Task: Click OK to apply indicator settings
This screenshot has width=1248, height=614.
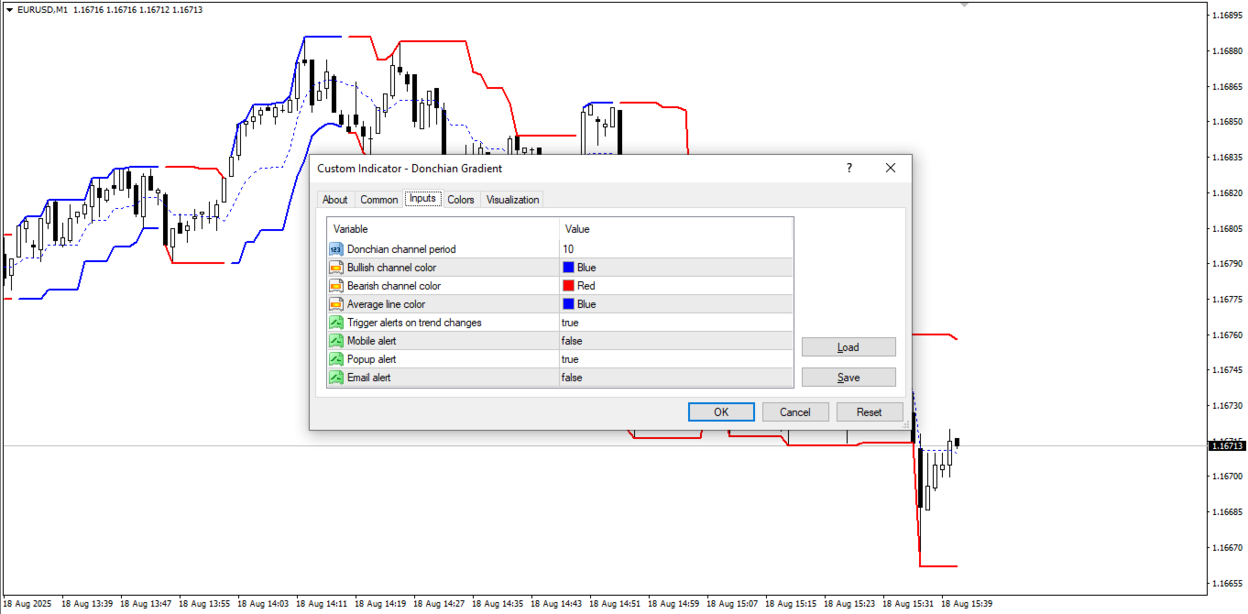Action: [721, 412]
